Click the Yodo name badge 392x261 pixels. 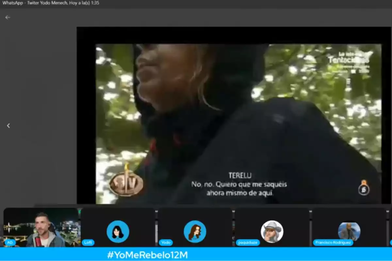pyautogui.click(x=166, y=242)
